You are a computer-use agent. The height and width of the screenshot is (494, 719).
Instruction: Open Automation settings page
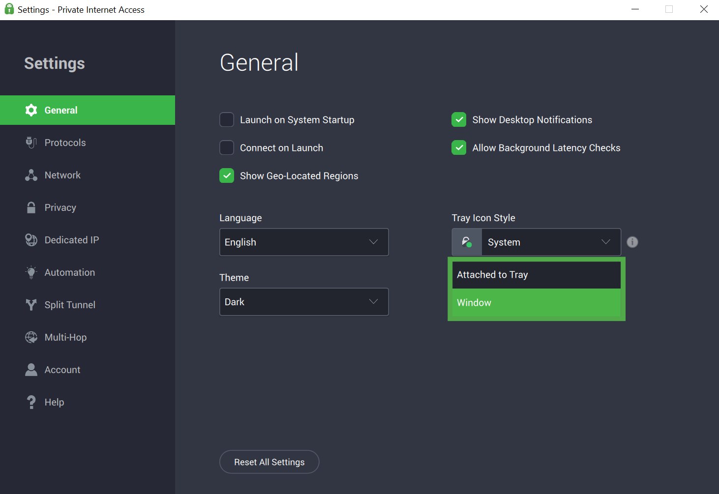click(x=88, y=272)
